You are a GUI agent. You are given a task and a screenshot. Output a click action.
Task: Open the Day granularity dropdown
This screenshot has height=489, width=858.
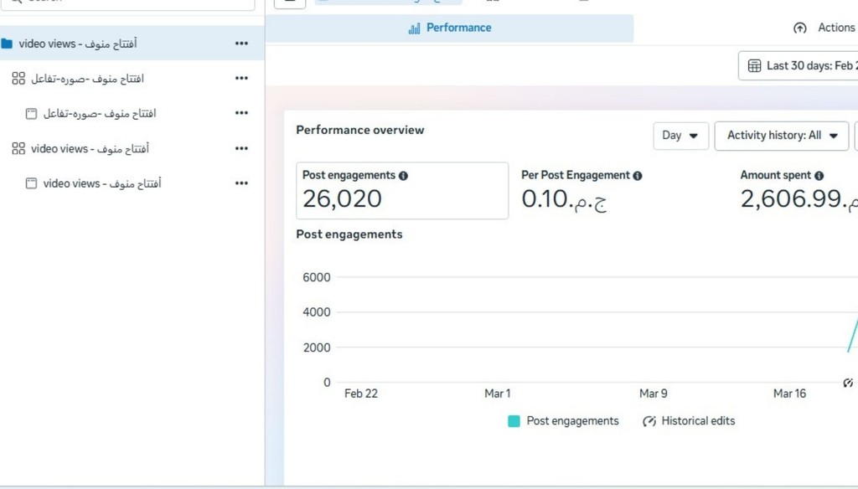680,136
